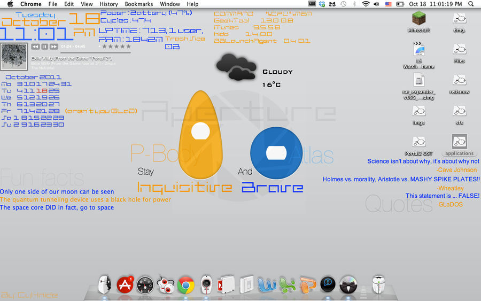The width and height of the screenshot is (481, 301).
Task: Click the terminal icon in the menu bar
Action: coord(312,4)
